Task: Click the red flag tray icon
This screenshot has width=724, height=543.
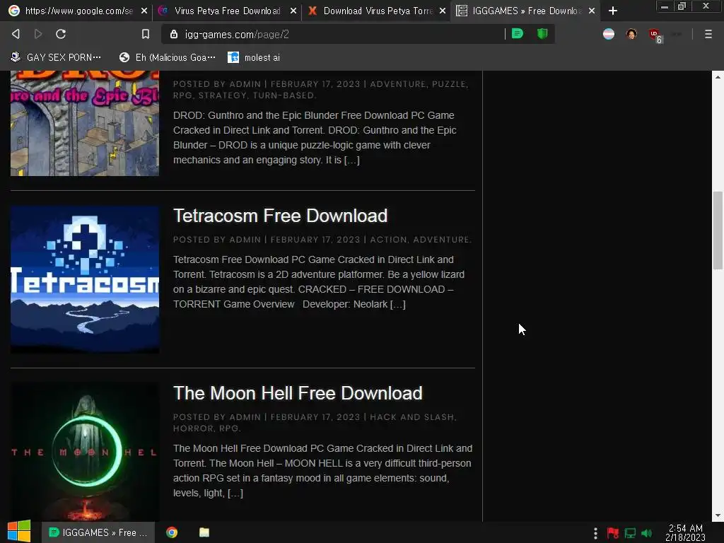Action: click(x=613, y=533)
